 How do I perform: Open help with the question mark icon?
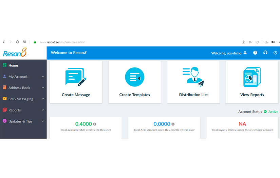[x=255, y=53]
